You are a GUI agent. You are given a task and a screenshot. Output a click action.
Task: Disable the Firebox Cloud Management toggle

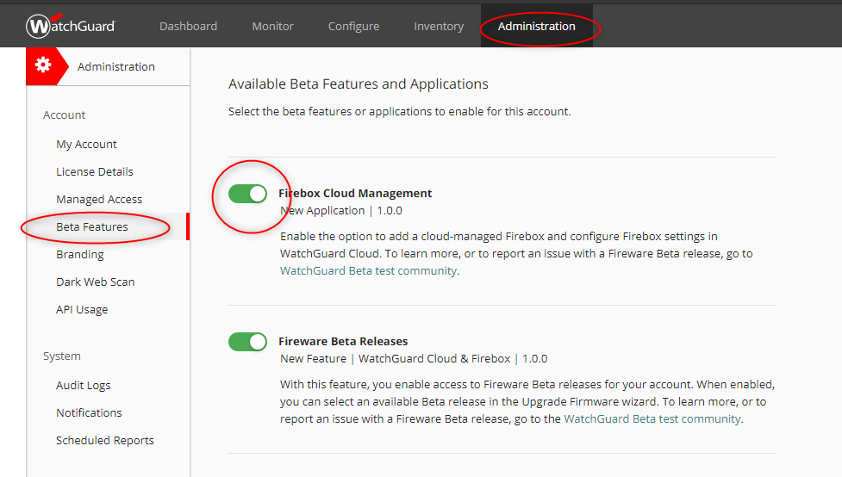tap(247, 194)
